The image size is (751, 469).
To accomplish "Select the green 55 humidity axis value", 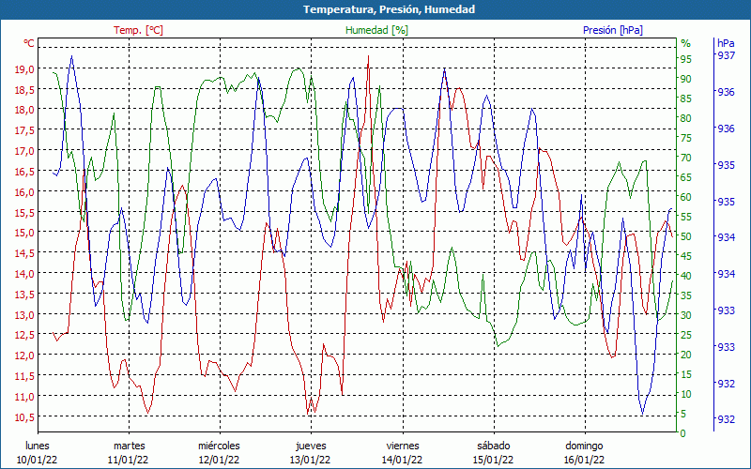I will coord(686,217).
